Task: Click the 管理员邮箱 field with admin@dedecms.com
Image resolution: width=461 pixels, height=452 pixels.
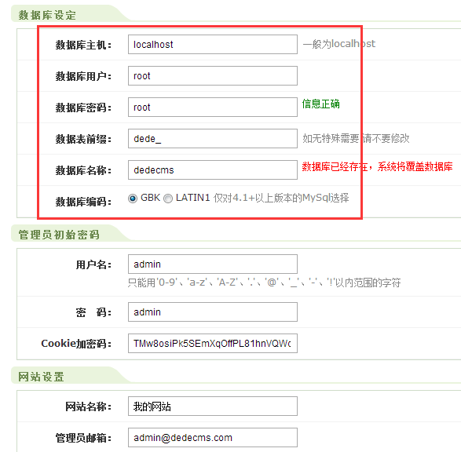Action: (213, 438)
